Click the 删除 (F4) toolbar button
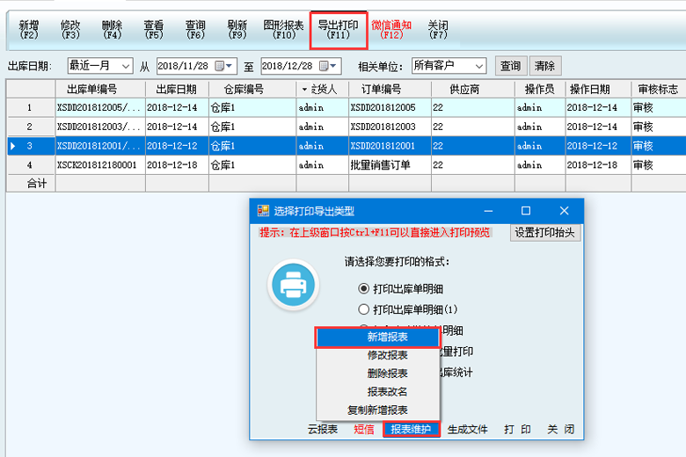 point(112,30)
